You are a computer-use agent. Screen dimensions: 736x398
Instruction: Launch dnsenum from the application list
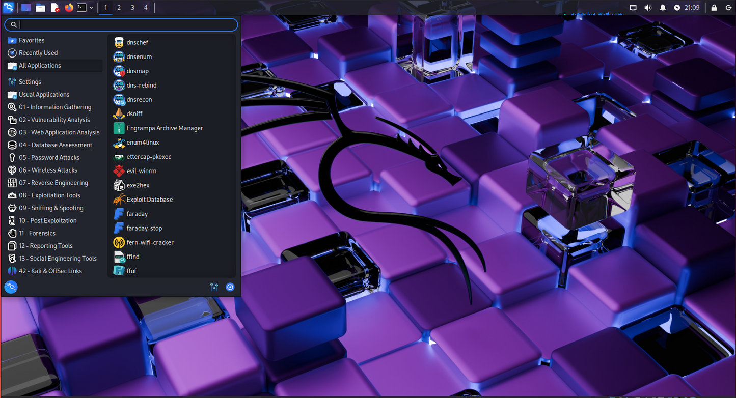[x=172, y=56]
